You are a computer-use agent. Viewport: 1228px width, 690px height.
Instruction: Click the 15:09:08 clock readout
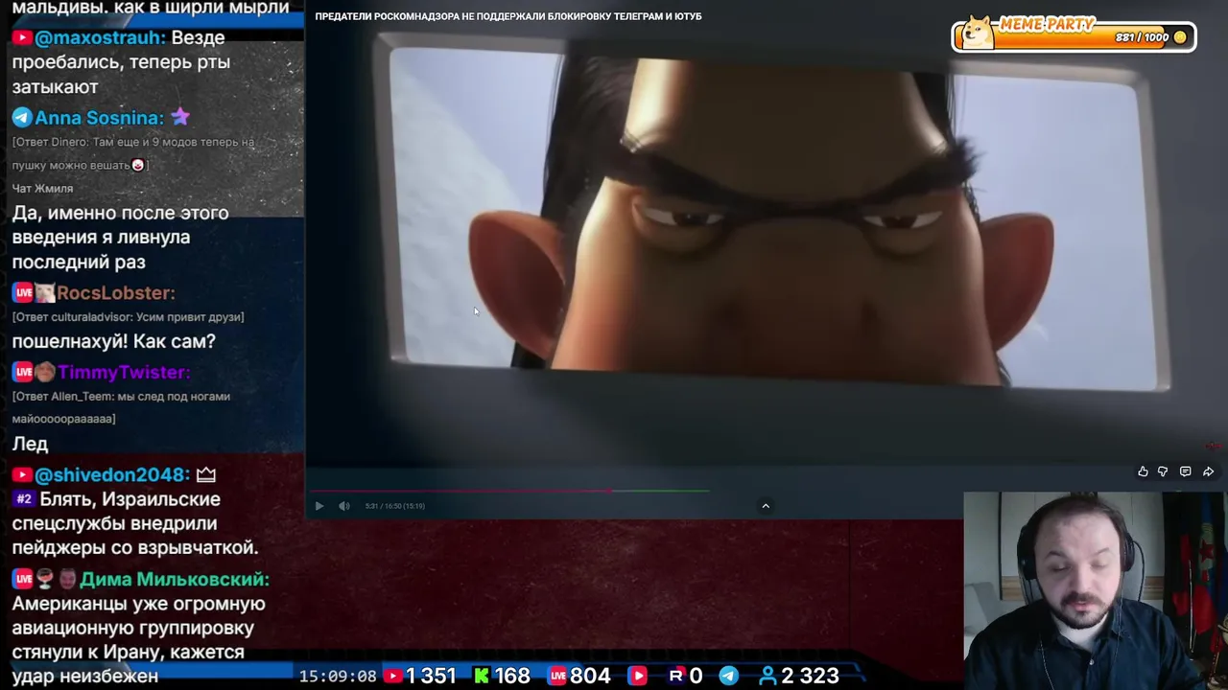[338, 676]
